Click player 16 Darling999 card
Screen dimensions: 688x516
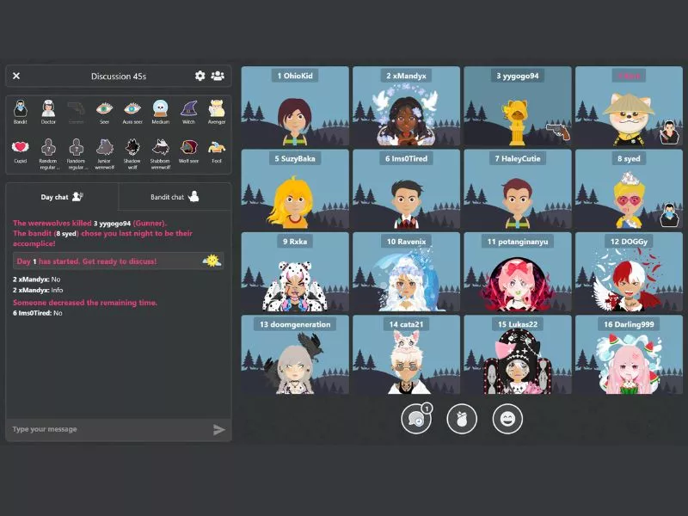coord(629,354)
